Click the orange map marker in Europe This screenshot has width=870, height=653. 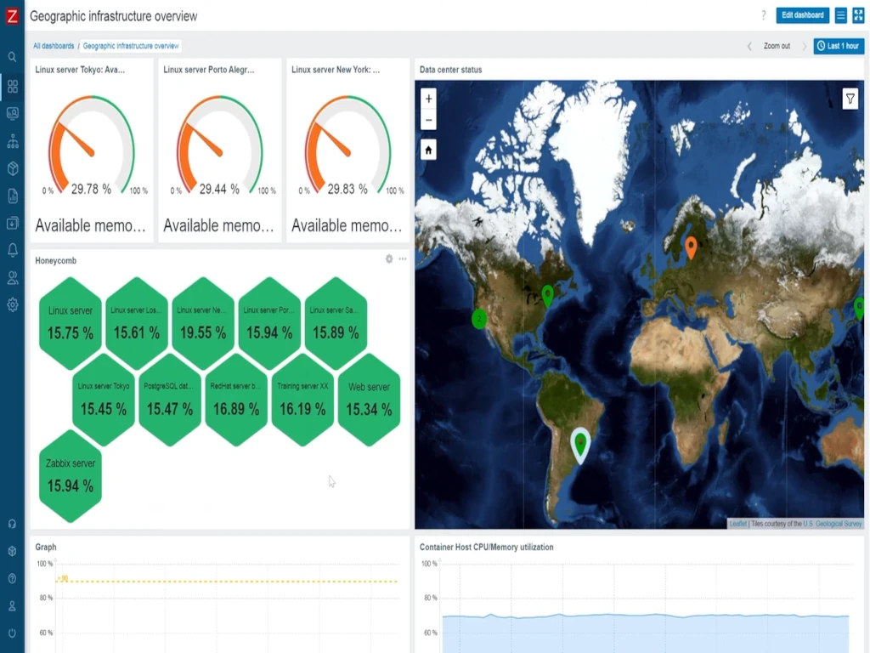point(691,247)
